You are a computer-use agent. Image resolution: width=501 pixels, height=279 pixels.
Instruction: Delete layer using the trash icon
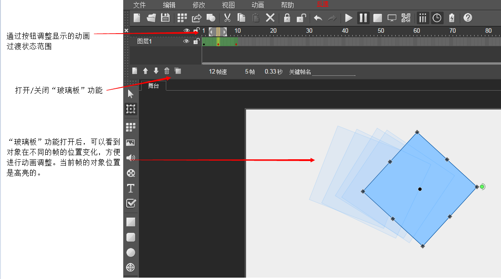pos(167,71)
